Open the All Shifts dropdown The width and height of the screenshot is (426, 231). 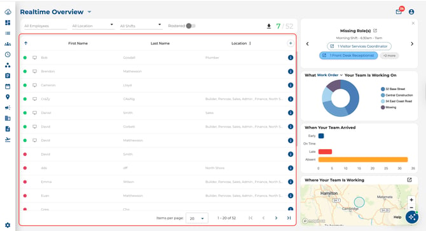(141, 26)
